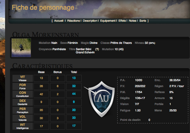Click the Mutation 10 (45) value
This screenshot has height=133, width=190.
click(x=119, y=49)
